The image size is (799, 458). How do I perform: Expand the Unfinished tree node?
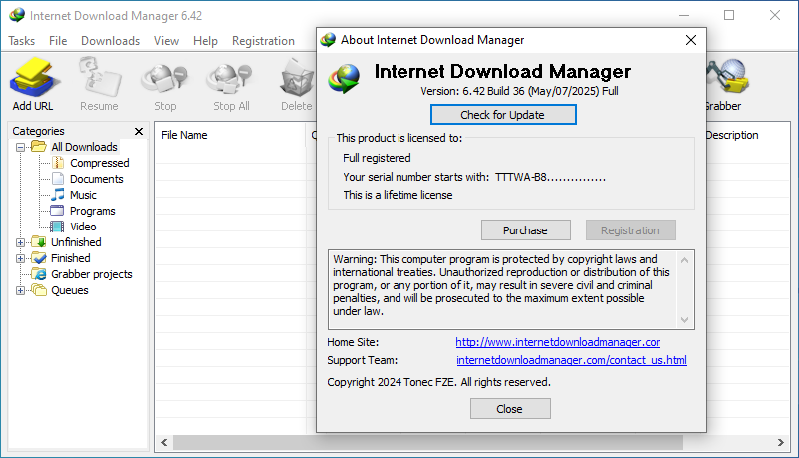pyautogui.click(x=20, y=242)
